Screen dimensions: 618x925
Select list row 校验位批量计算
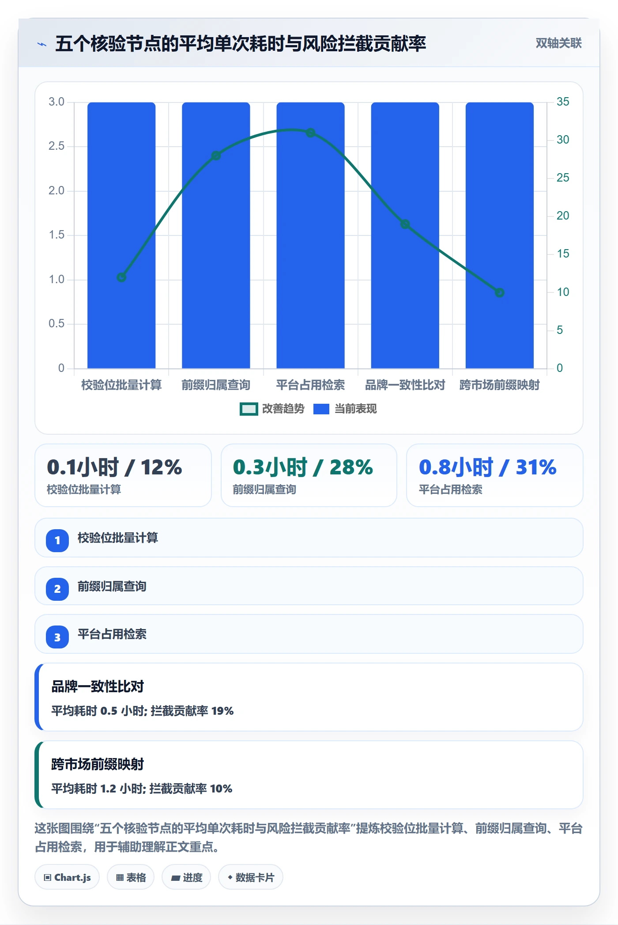point(309,538)
